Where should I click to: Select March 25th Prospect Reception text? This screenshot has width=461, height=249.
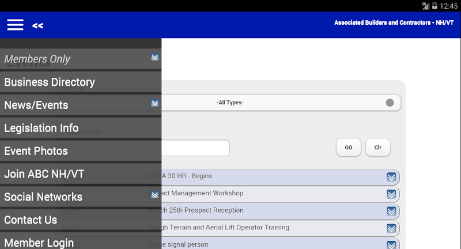click(196, 210)
